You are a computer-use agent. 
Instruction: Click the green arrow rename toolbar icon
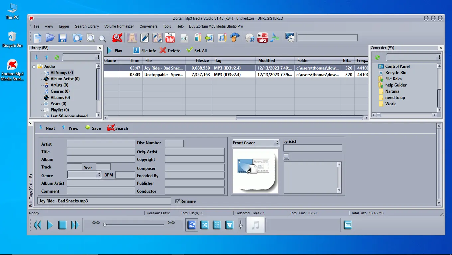pyautogui.click(x=209, y=38)
